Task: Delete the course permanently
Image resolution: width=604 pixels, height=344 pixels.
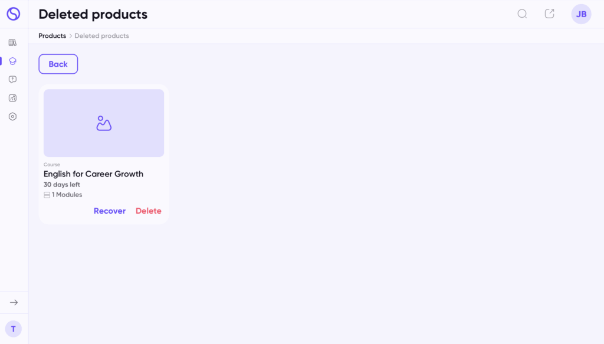Action: (x=148, y=211)
